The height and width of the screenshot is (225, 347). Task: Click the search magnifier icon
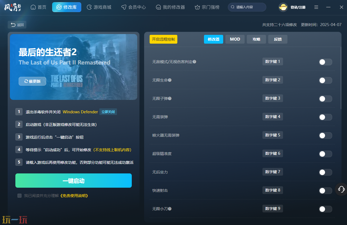click(x=233, y=7)
